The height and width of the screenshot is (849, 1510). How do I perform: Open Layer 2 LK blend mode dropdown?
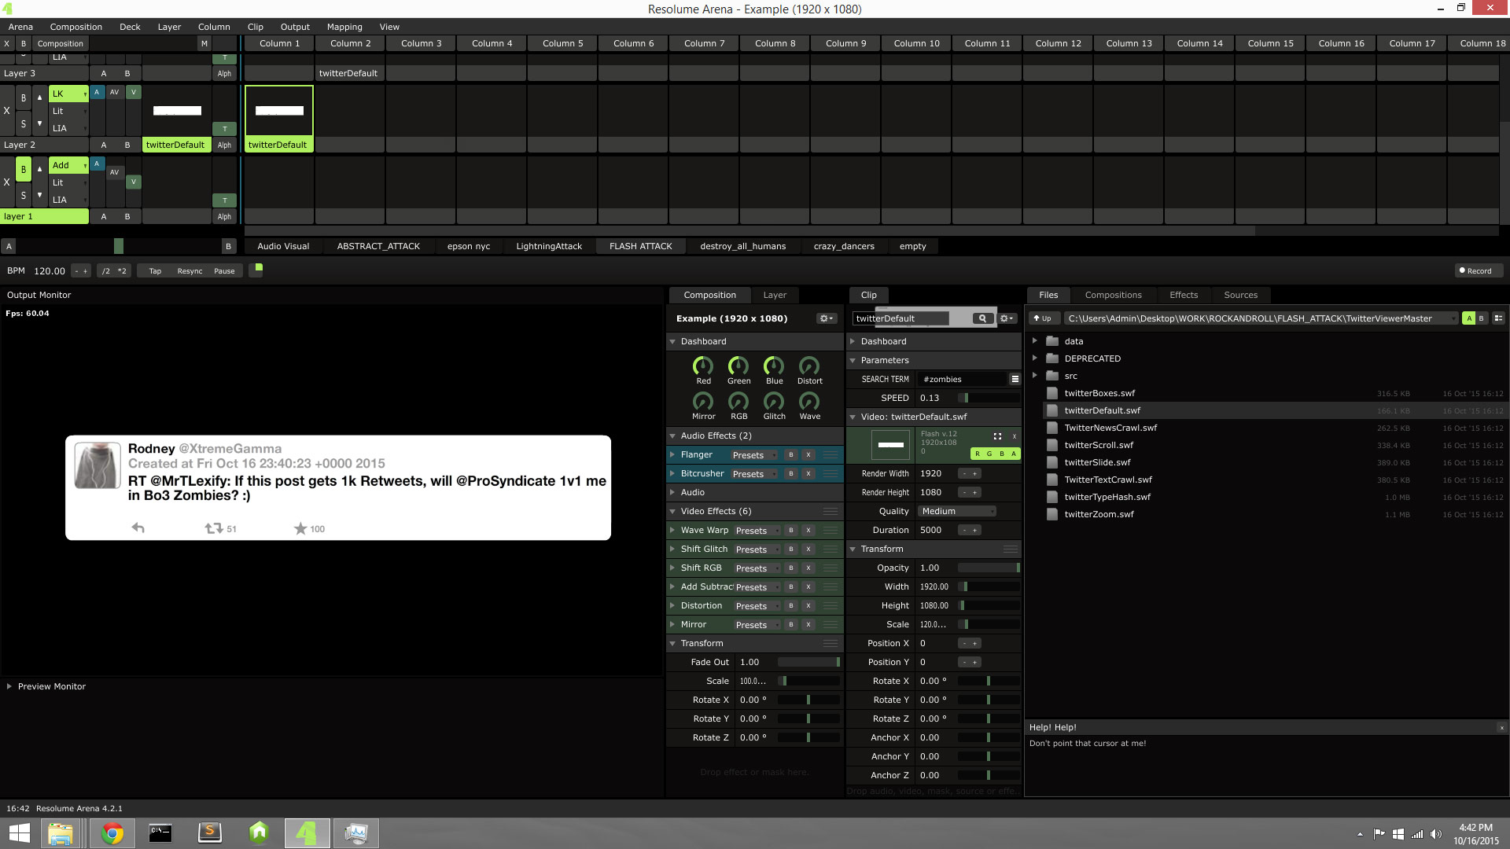coord(69,94)
